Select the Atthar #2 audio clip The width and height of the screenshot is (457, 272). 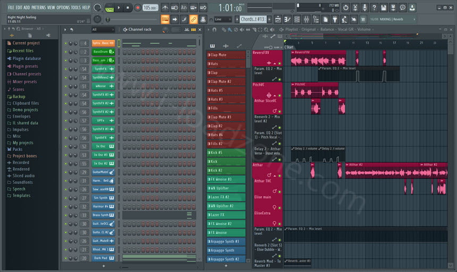(382, 171)
